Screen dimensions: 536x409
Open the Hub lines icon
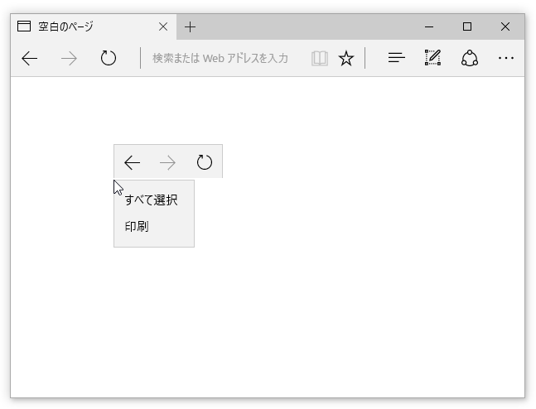tap(397, 58)
